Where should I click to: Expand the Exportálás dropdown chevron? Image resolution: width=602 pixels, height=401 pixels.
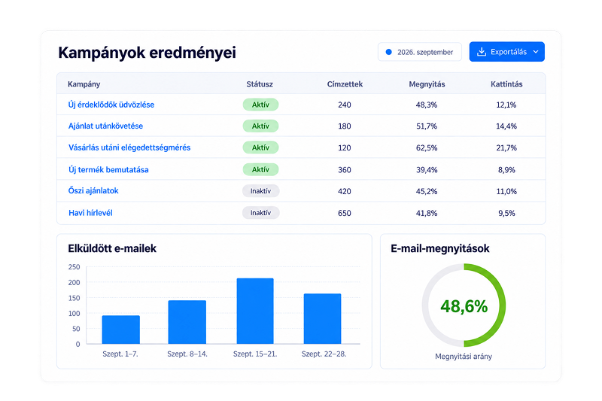pyautogui.click(x=536, y=52)
